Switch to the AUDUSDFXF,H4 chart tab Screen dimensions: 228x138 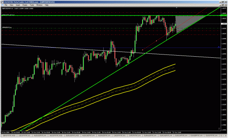tap(40, 135)
